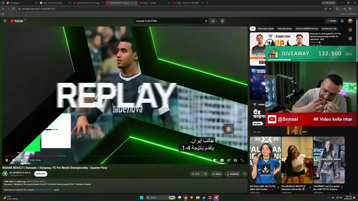Submit search with magnifier icon
Viewport: 358px width, 201px height.
pyautogui.click(x=213, y=21)
